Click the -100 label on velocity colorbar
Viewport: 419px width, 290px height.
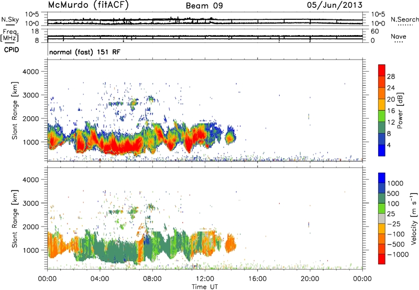click(x=396, y=234)
